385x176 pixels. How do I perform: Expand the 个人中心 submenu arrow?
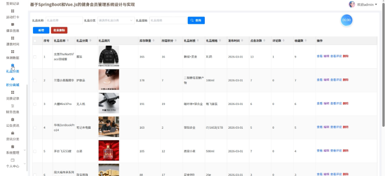tap(25, 163)
